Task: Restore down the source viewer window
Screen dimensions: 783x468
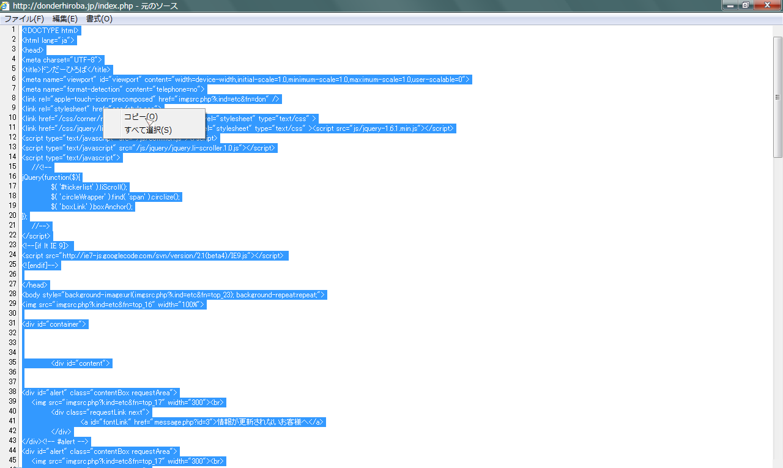Action: (746, 6)
